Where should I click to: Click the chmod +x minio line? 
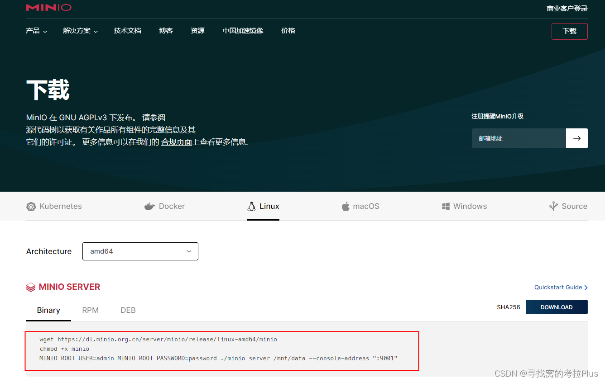pyautogui.click(x=64, y=349)
